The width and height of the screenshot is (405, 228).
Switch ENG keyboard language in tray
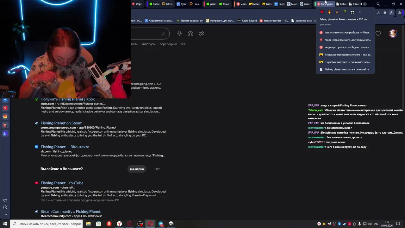pos(376,224)
